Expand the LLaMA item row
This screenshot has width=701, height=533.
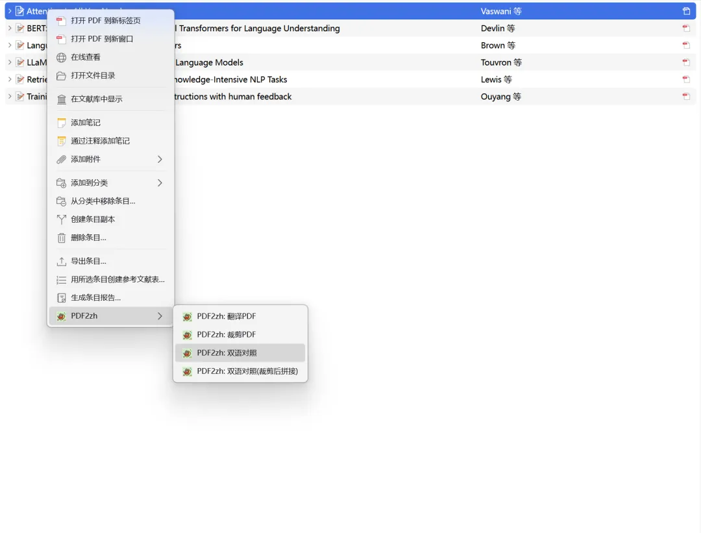pyautogui.click(x=9, y=62)
